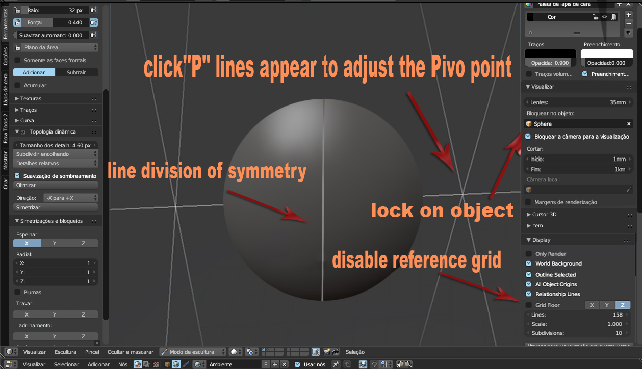Enable the Acumular checkbox
The width and height of the screenshot is (642, 369).
click(x=18, y=85)
